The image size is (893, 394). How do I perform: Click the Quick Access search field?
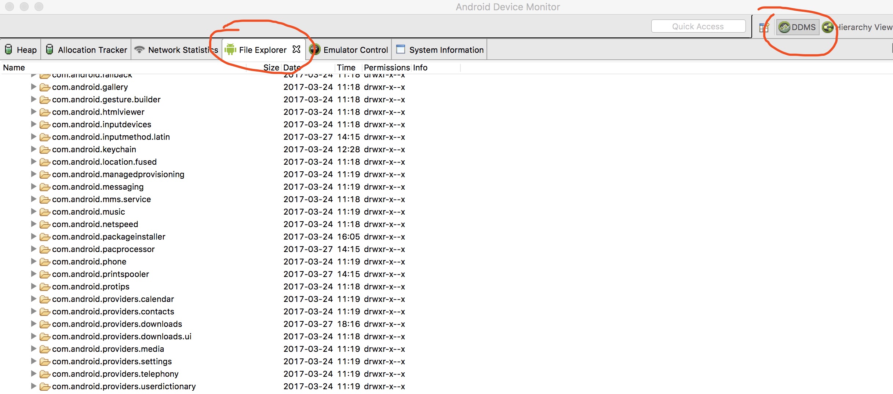click(698, 26)
